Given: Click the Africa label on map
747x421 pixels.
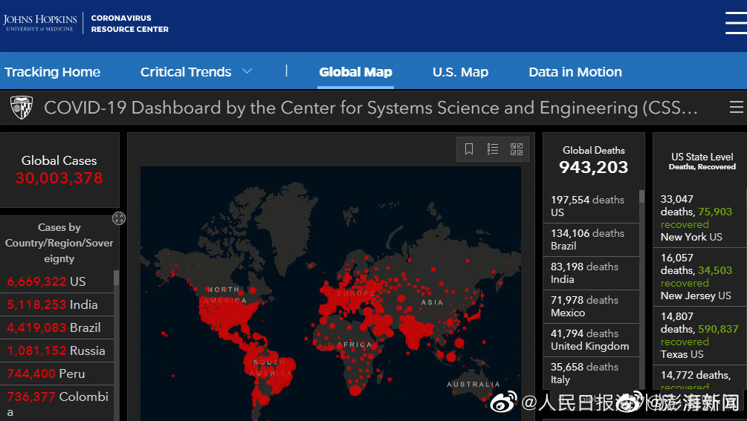Looking at the screenshot, I should (x=354, y=345).
